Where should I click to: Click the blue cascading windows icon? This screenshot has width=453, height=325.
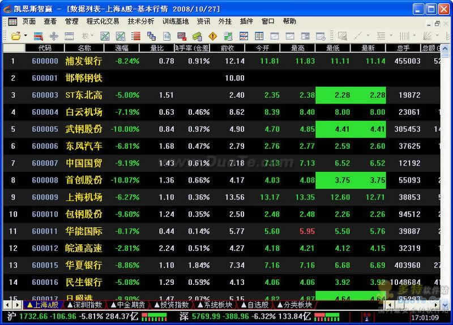151,36
